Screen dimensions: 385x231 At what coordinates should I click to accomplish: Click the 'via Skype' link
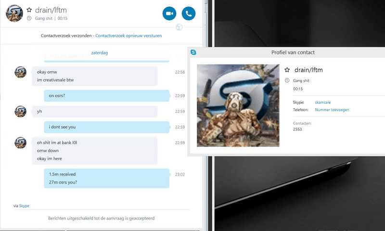24,205
